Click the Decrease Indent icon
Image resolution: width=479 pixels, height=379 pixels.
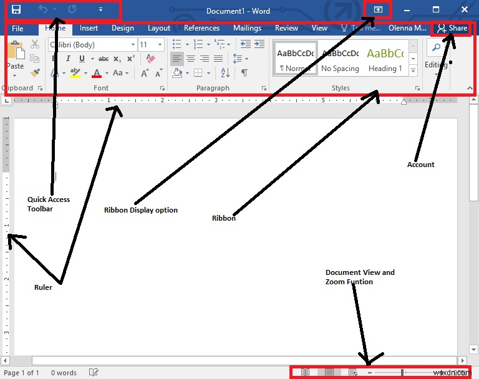coord(246,44)
